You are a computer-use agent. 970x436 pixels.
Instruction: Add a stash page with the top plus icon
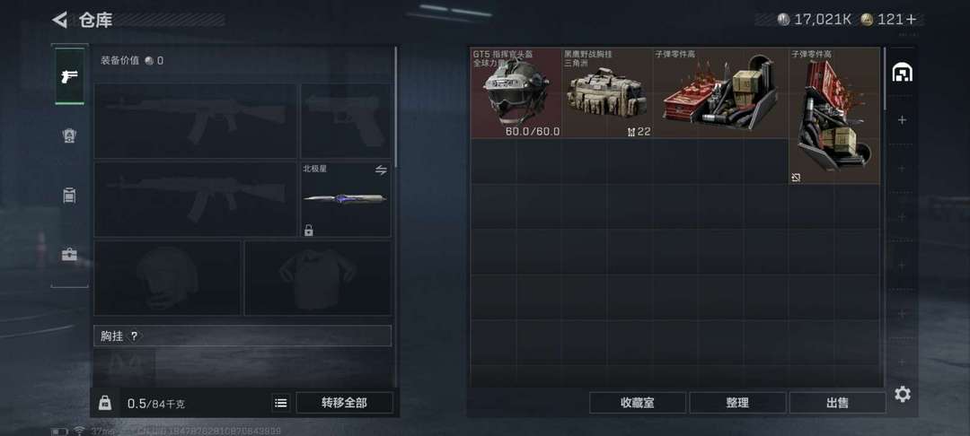point(902,120)
